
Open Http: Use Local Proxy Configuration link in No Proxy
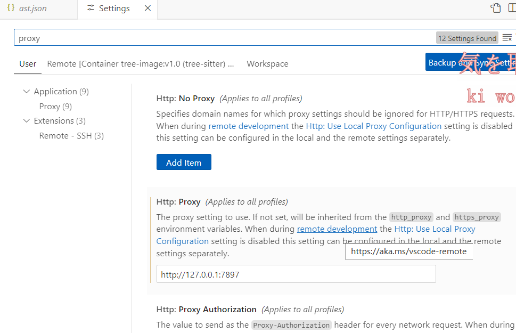pos(373,126)
